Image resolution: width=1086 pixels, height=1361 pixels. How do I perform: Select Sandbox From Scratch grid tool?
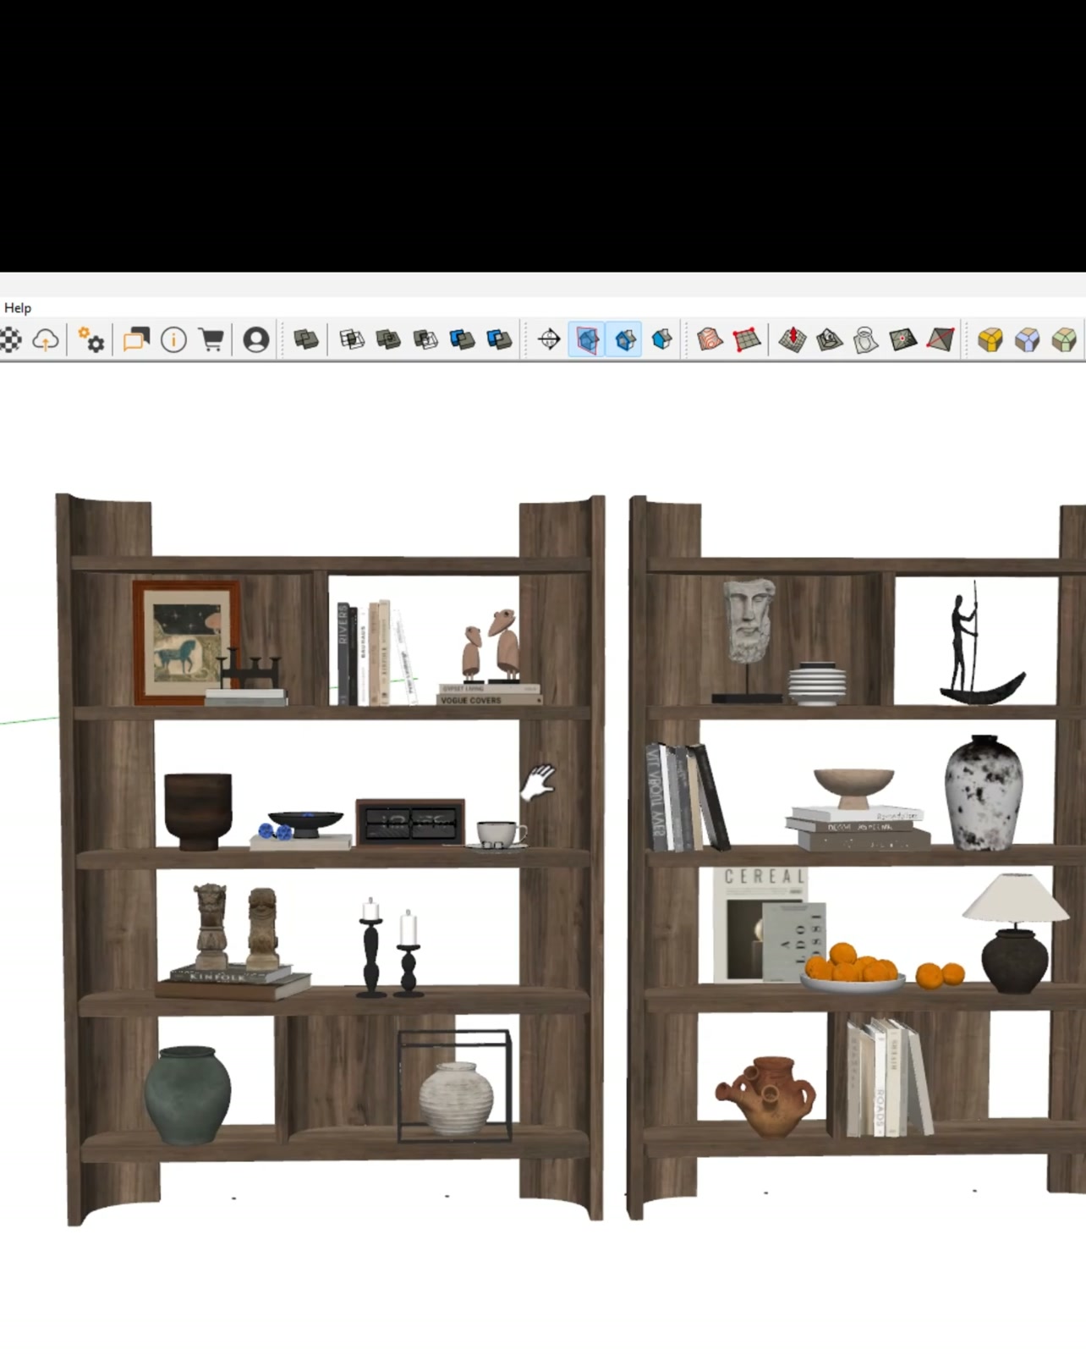(x=747, y=340)
